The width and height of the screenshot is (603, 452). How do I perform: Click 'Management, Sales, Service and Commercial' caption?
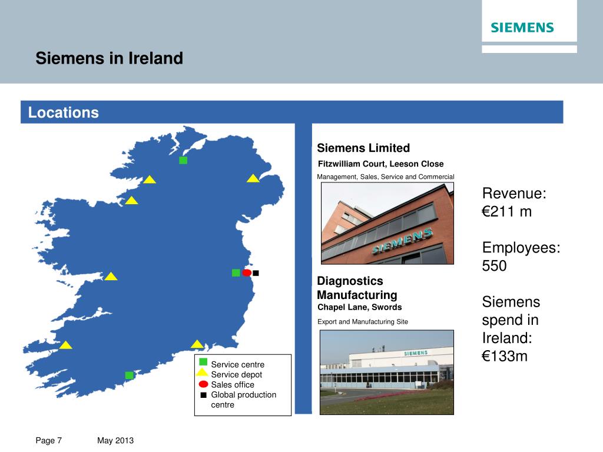(385, 177)
